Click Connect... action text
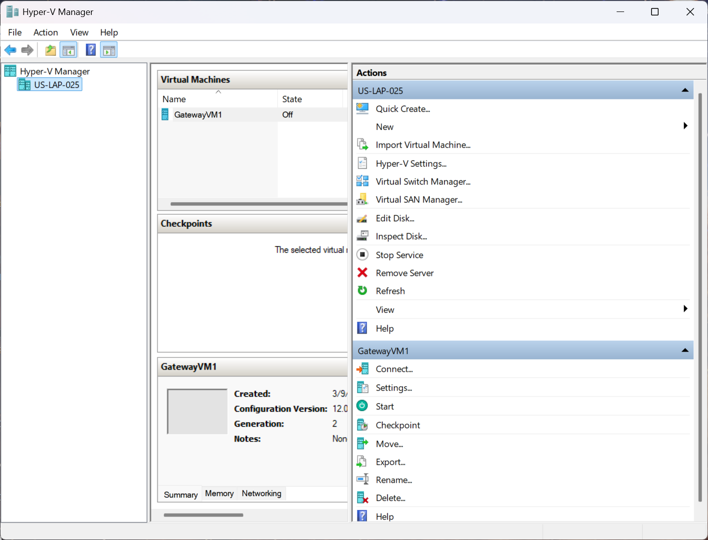This screenshot has height=540, width=708. 394,369
